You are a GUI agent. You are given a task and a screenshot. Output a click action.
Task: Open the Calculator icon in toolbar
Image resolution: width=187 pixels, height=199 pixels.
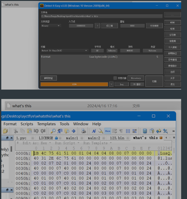pyautogui.click(x=145, y=131)
